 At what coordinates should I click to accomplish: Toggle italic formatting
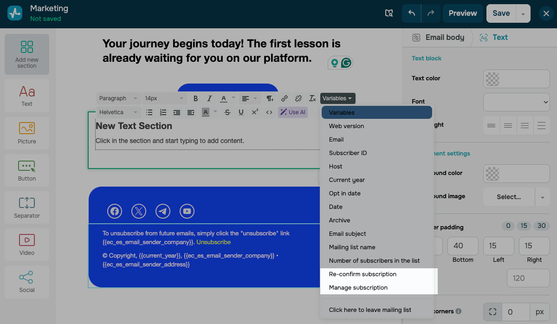(209, 98)
